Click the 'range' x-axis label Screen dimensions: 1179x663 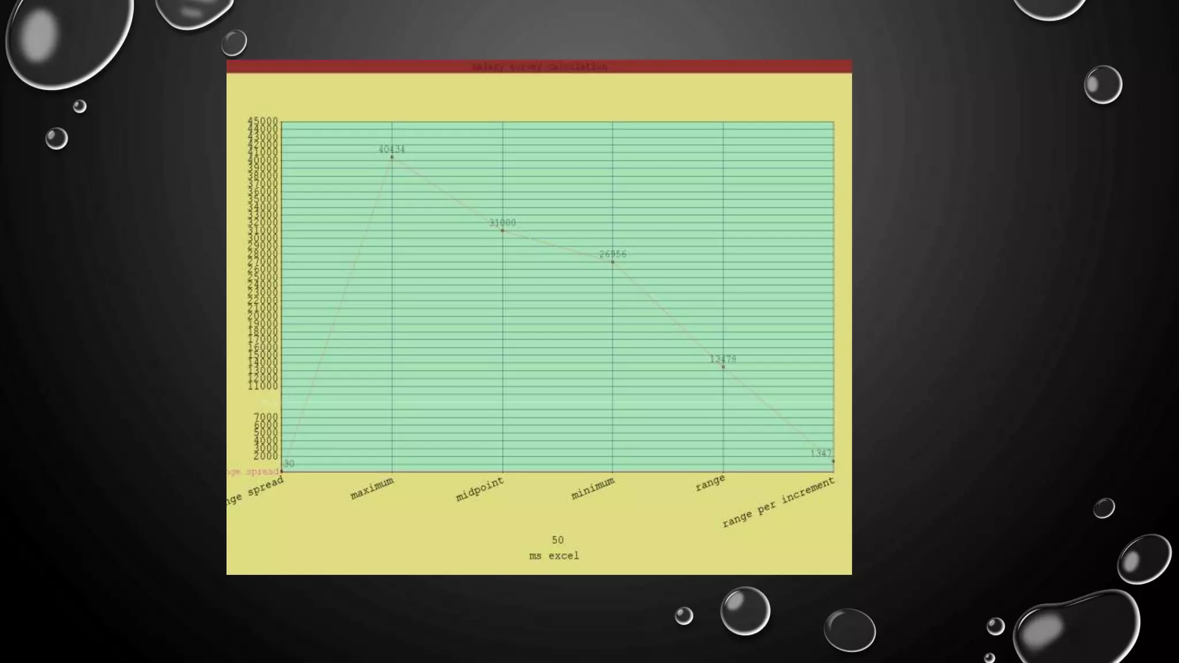(710, 482)
